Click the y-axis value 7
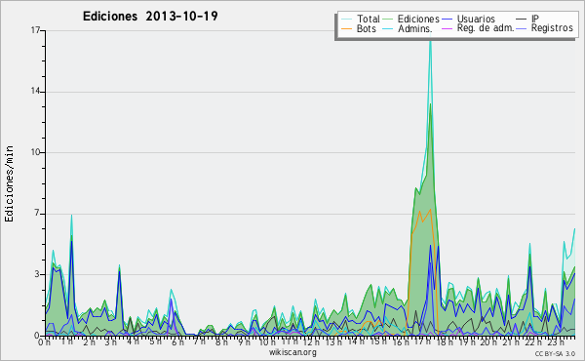This screenshot has height=361, width=585. pyautogui.click(x=37, y=213)
